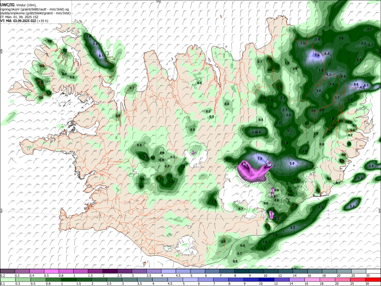The width and height of the screenshot is (381, 286).
Task: Click the darkest green legend swatch labeled 1
Action: pos(68,279)
